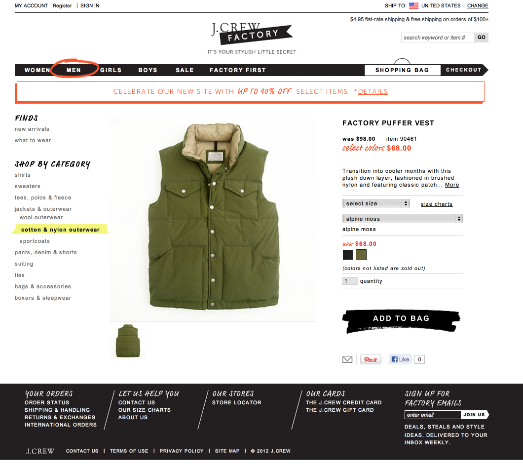Select the alpine moss green swatch
The height and width of the screenshot is (471, 523).
coord(361,255)
